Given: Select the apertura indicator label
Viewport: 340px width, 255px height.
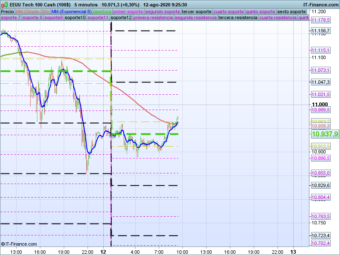Looking at the screenshot, I should click(x=102, y=11).
